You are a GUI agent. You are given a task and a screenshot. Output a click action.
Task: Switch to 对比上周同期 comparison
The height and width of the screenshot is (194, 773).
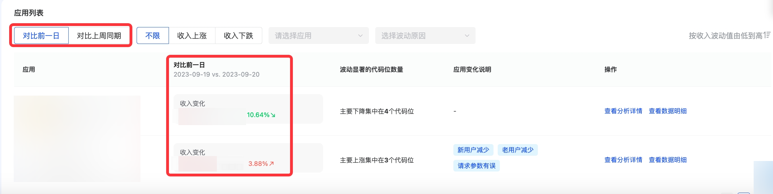point(99,35)
